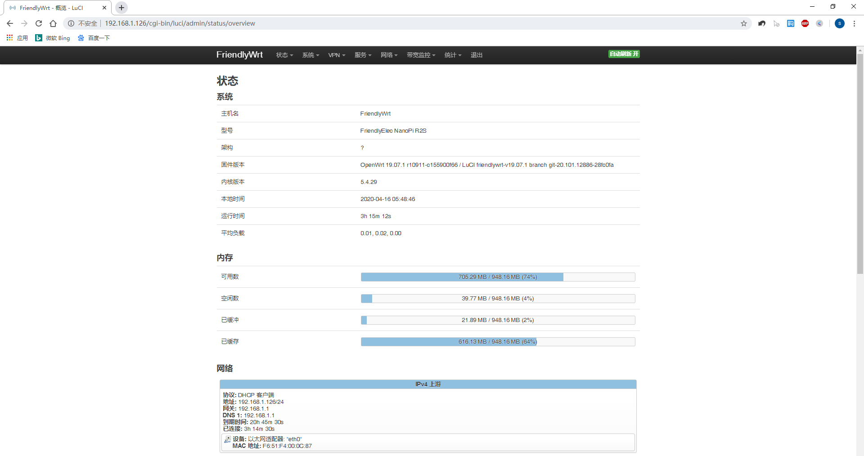The width and height of the screenshot is (864, 456).
Task: Minimize the browser window
Action: [x=812, y=7]
